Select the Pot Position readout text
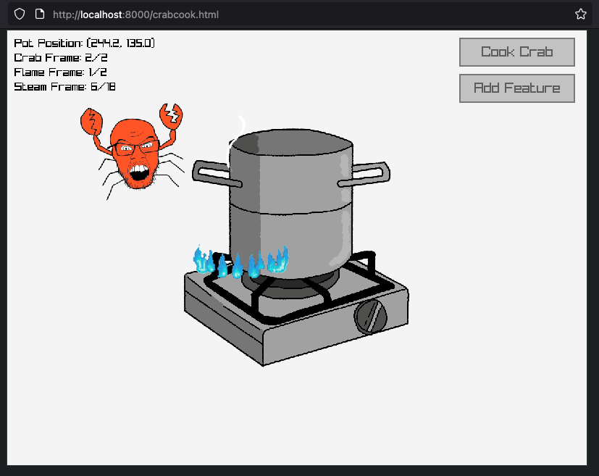This screenshot has width=599, height=476. 85,43
